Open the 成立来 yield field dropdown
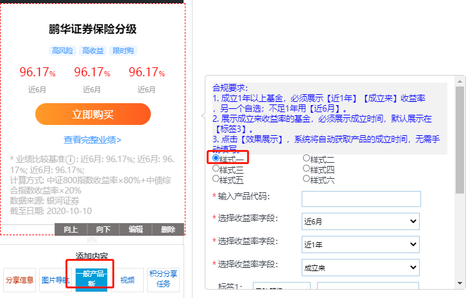Image resolution: width=473 pixels, height=298 pixels. point(361,267)
